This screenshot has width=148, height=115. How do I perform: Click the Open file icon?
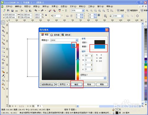pyautogui.click(x=8, y=11)
